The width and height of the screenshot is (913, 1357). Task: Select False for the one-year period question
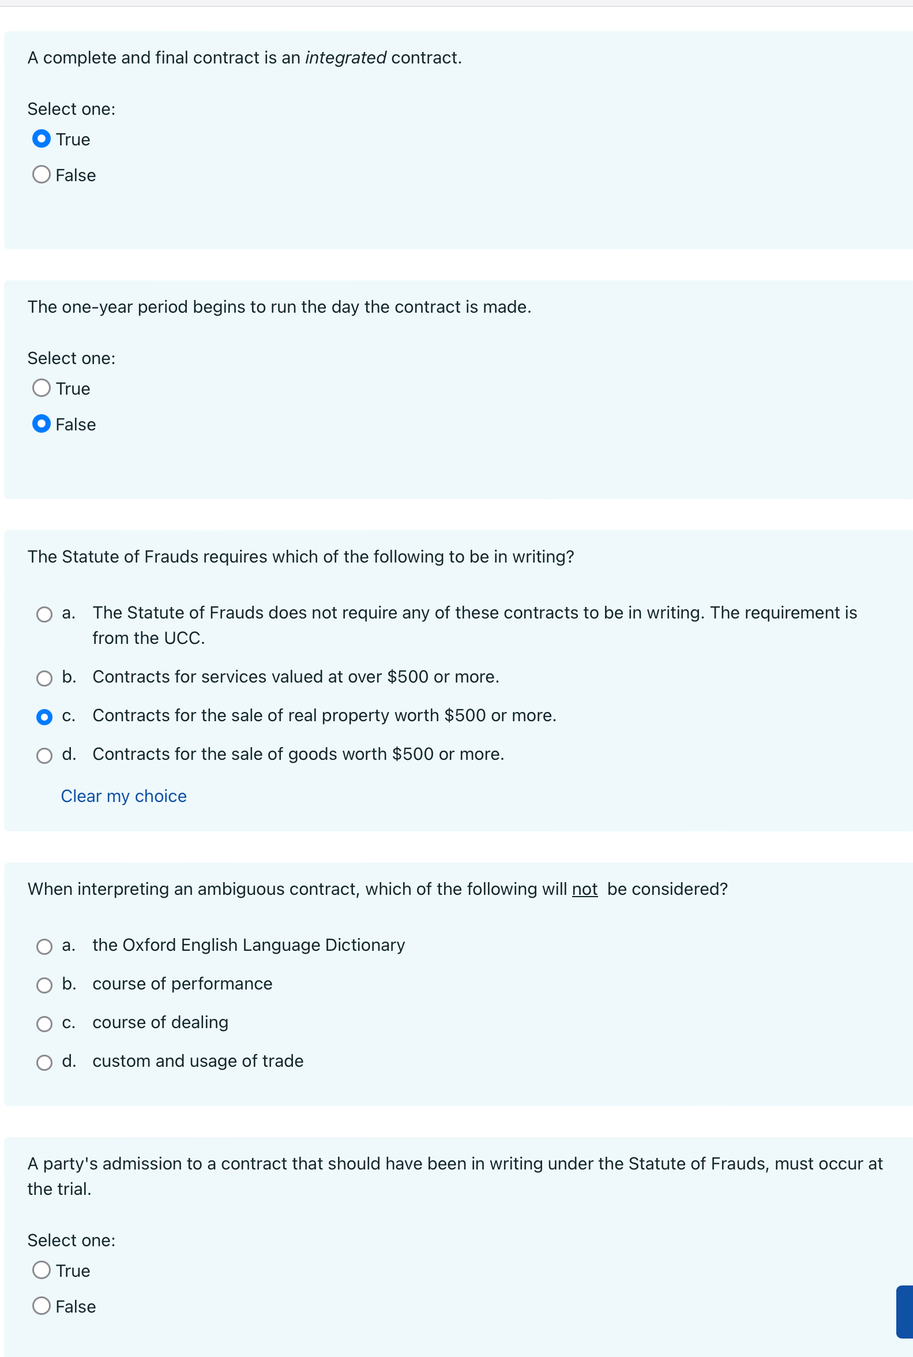tap(41, 424)
